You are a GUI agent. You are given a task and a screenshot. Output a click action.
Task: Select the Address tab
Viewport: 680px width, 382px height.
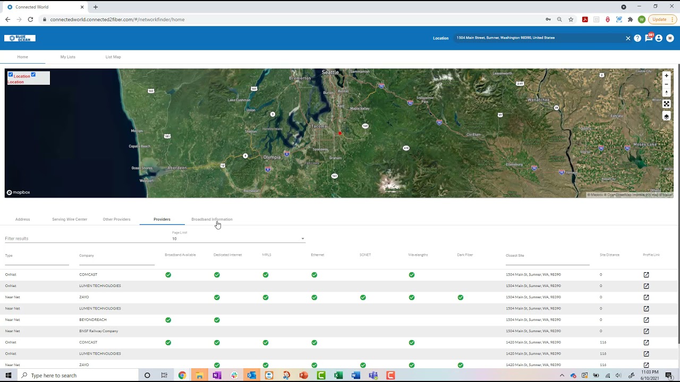22,219
